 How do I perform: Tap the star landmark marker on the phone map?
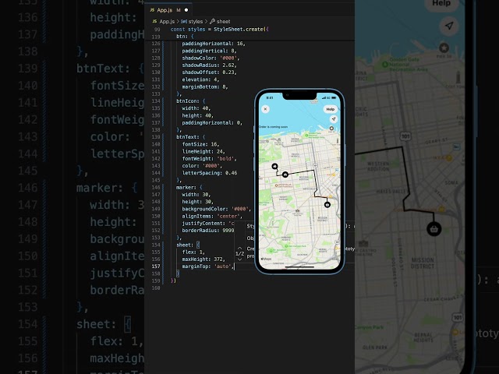(331, 129)
